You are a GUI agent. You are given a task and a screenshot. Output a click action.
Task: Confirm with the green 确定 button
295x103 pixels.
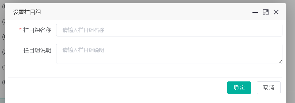point(239,88)
